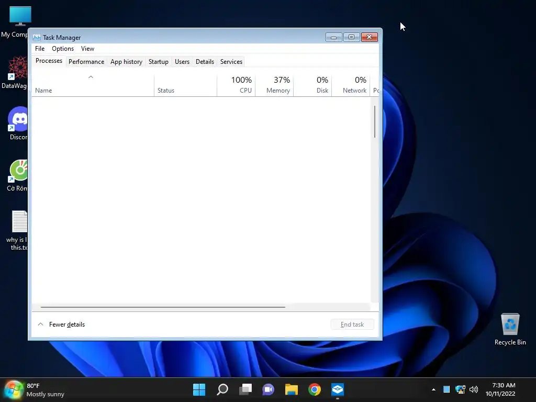Click the horizontal scrollbar in process list
Screen dimensions: 536x402
(x=163, y=307)
